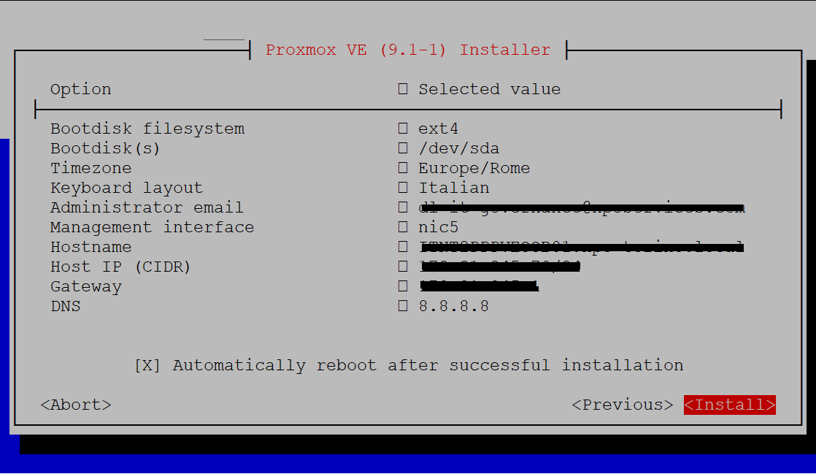Select the nic5 interface value
The image size is (816, 474).
pos(438,228)
